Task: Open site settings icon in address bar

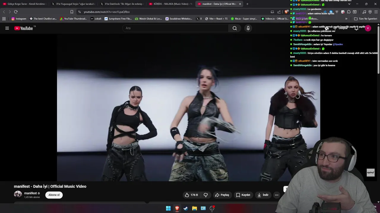Action: (x=79, y=12)
